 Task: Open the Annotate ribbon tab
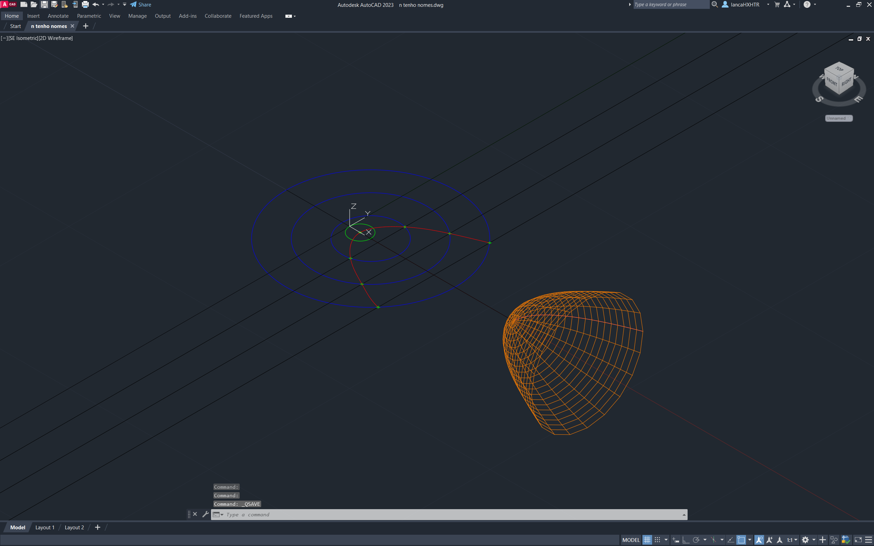[x=58, y=16]
